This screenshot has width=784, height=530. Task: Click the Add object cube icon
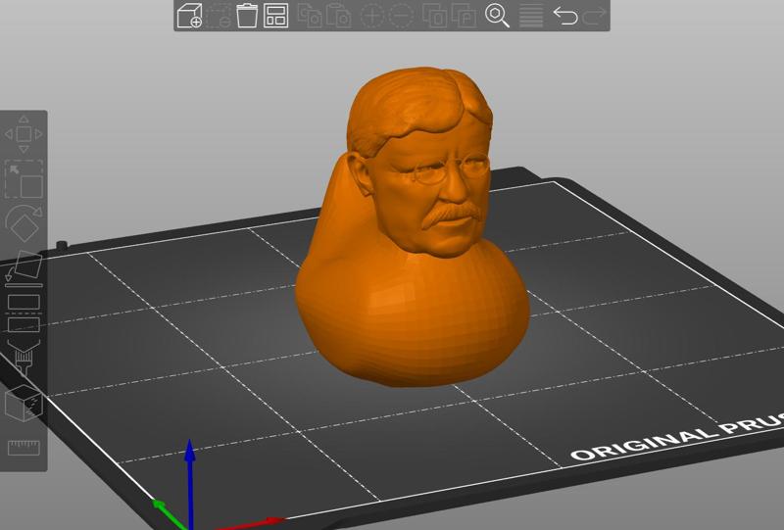click(x=189, y=16)
